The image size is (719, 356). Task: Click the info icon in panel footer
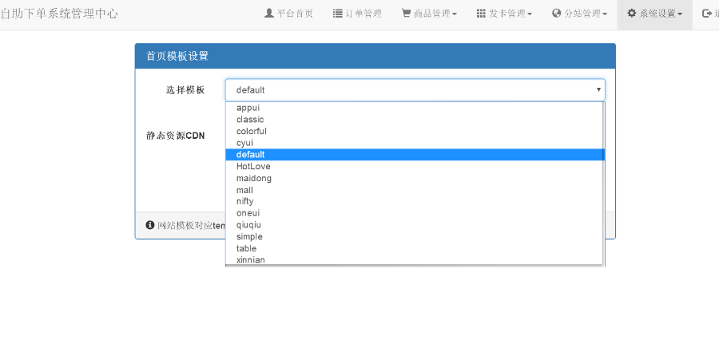pos(150,225)
